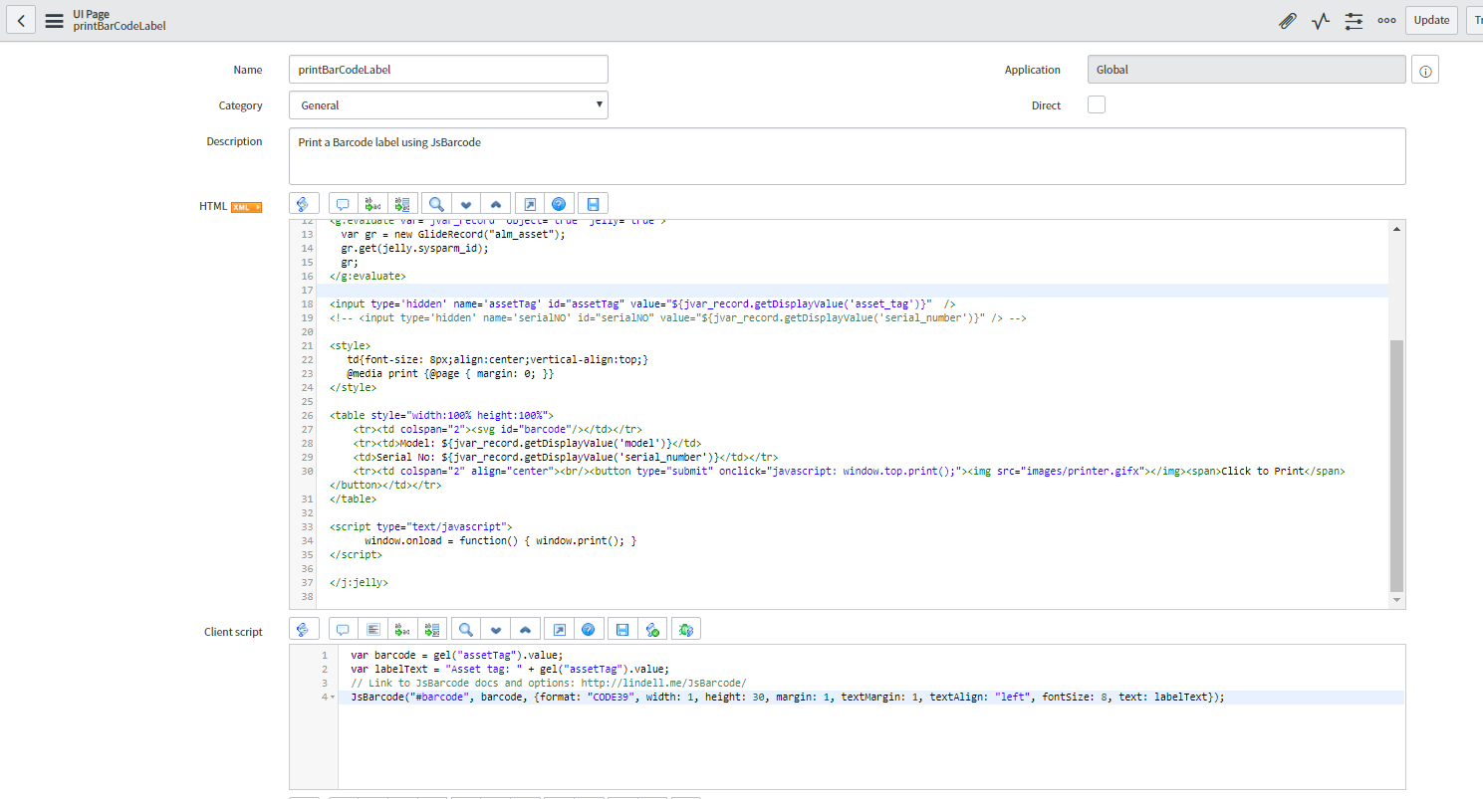Open the Category dropdown
This screenshot has height=799, width=1483.
coord(447,104)
